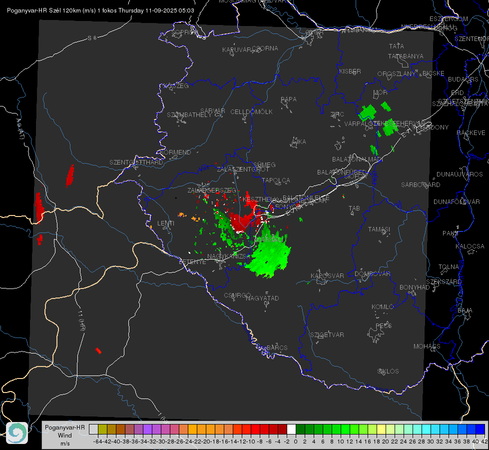Viewport: 489px width, 450px height.
Task: Select the BICSKE label
Action: click(x=434, y=73)
